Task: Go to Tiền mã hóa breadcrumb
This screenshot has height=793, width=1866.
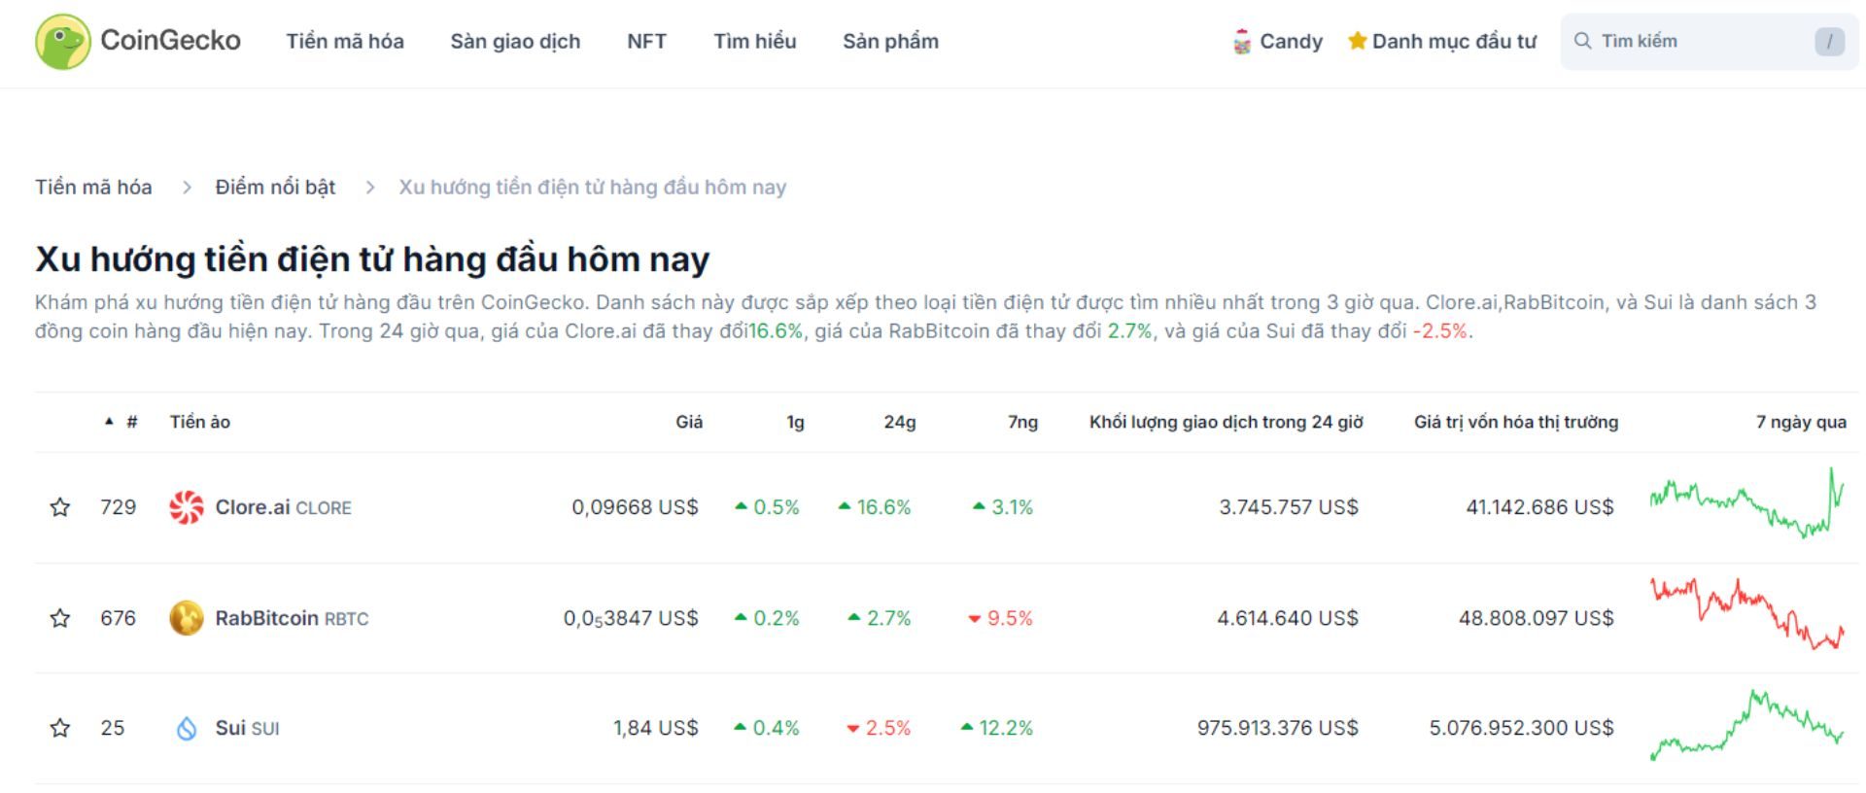Action: [x=93, y=187]
